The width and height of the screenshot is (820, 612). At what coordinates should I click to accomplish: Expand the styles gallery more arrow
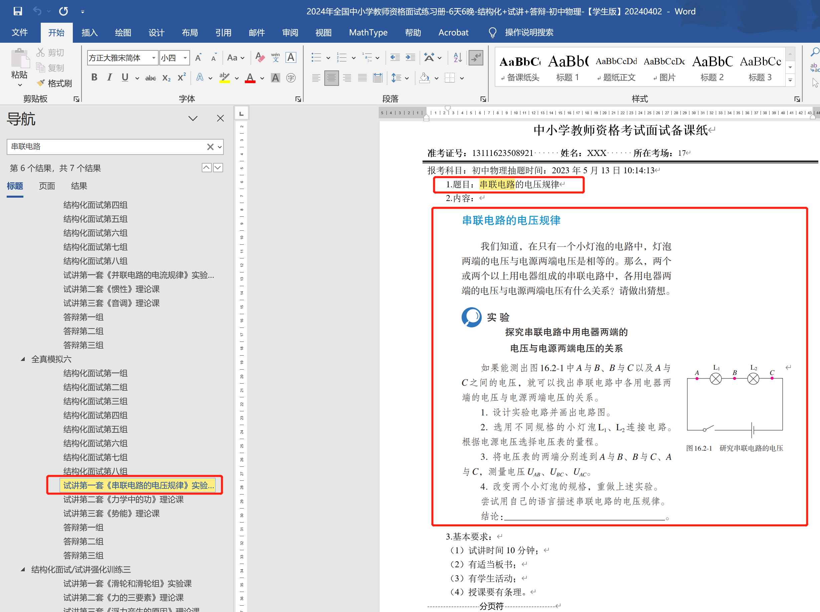click(790, 80)
